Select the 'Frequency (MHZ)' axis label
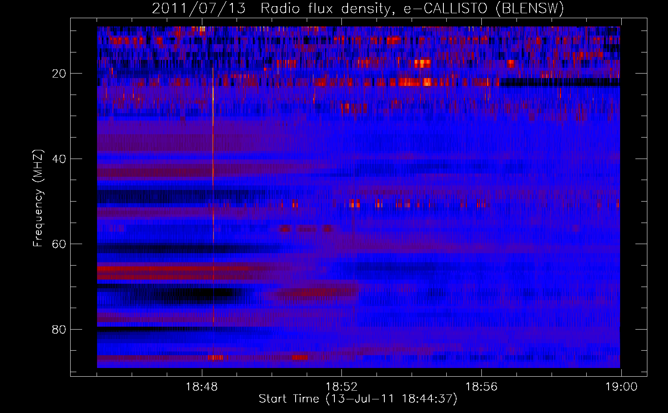The width and height of the screenshot is (668, 413). (38, 198)
